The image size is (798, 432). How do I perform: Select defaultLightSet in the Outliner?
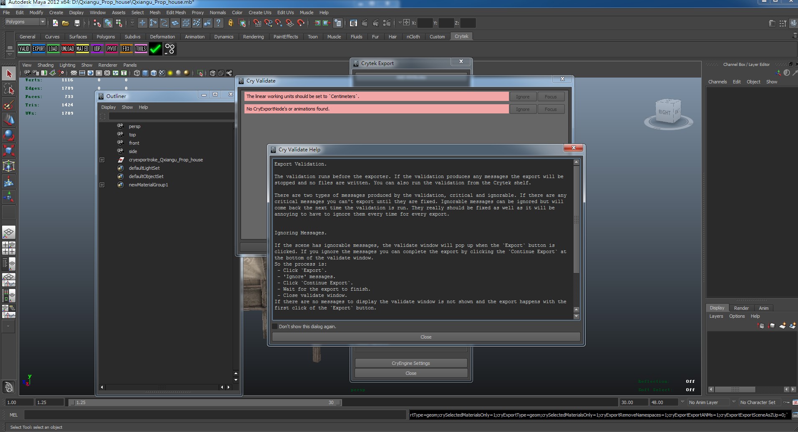coord(144,168)
